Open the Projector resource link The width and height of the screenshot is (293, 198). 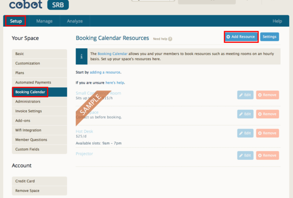click(x=84, y=154)
